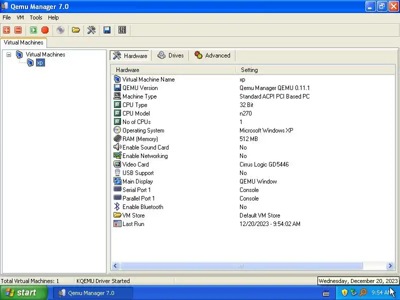This screenshot has width=400, height=300.
Task: Click the open folder toolbar icon
Action: pos(76,30)
